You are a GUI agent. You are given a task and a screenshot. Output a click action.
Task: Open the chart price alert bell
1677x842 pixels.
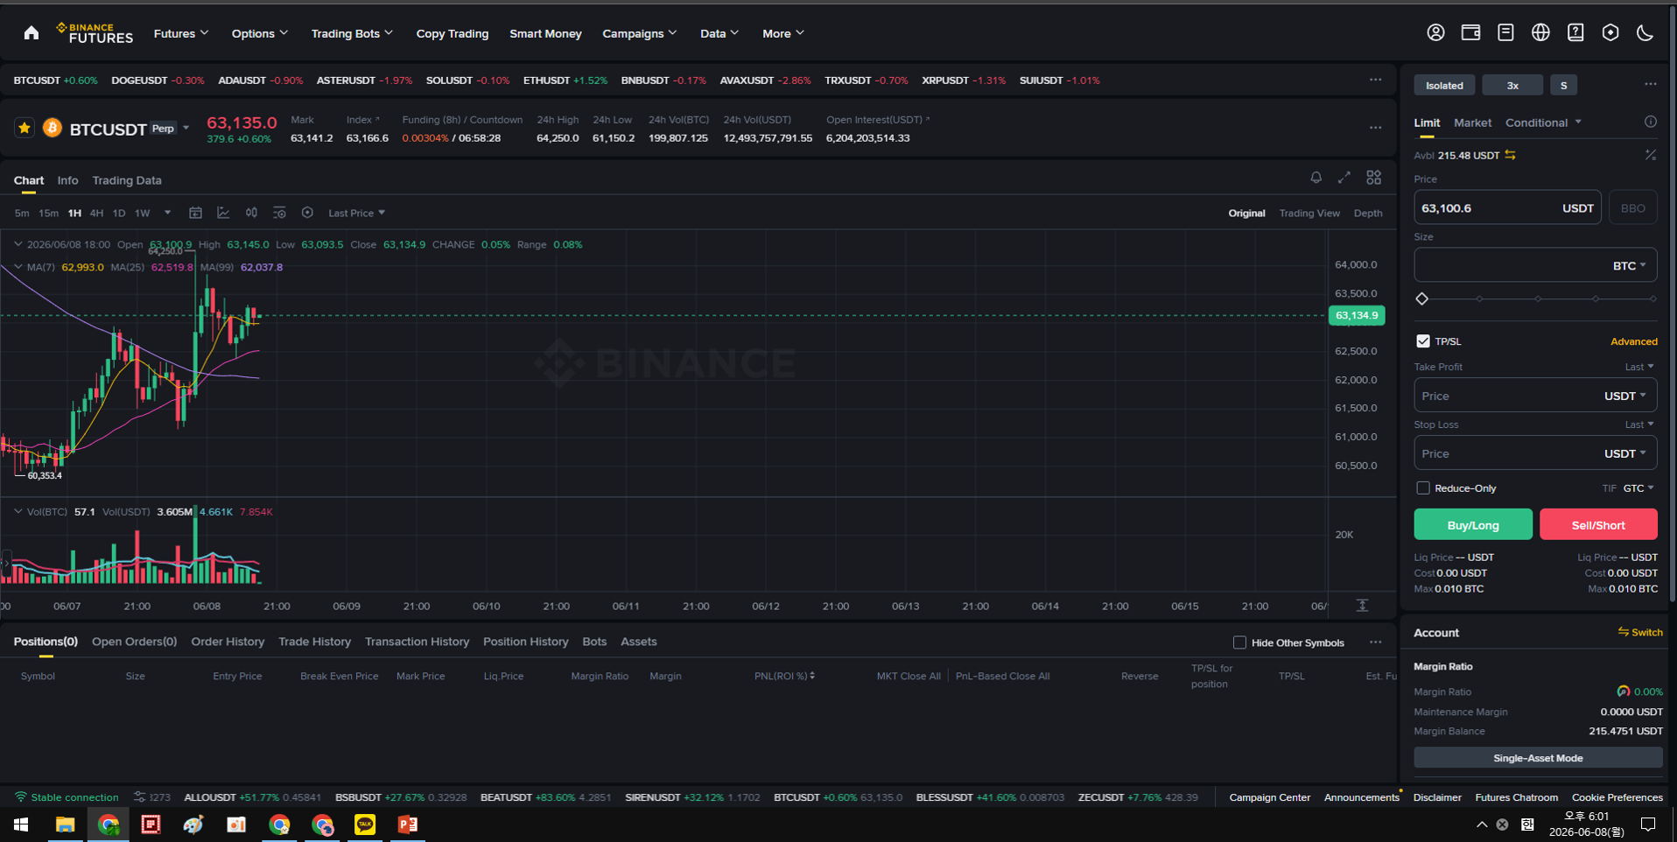coord(1316,178)
